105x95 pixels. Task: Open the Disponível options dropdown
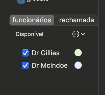point(79,34)
